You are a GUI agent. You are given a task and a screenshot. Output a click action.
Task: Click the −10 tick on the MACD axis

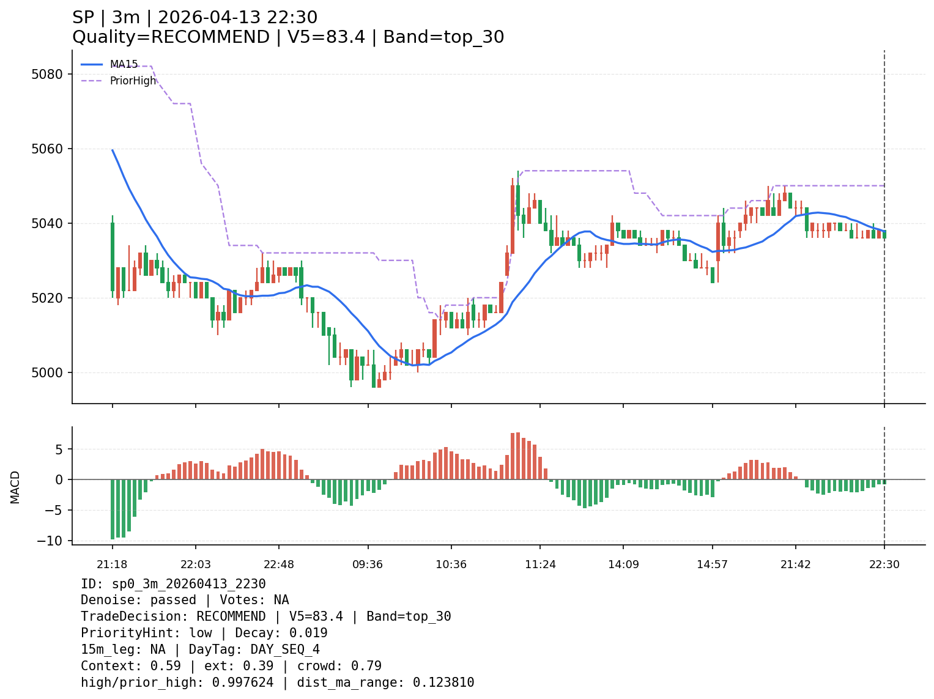pos(50,541)
